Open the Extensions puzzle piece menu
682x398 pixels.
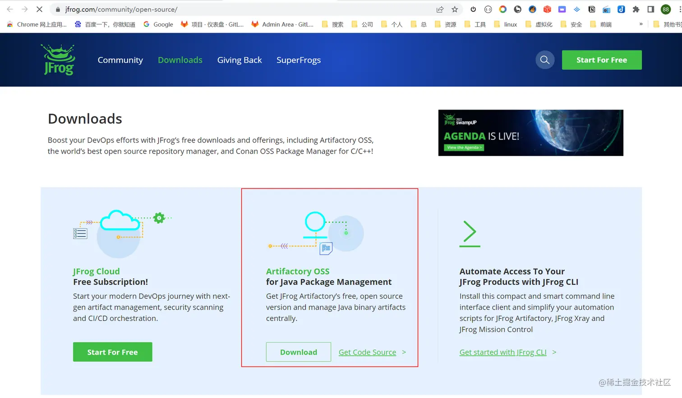(x=636, y=9)
